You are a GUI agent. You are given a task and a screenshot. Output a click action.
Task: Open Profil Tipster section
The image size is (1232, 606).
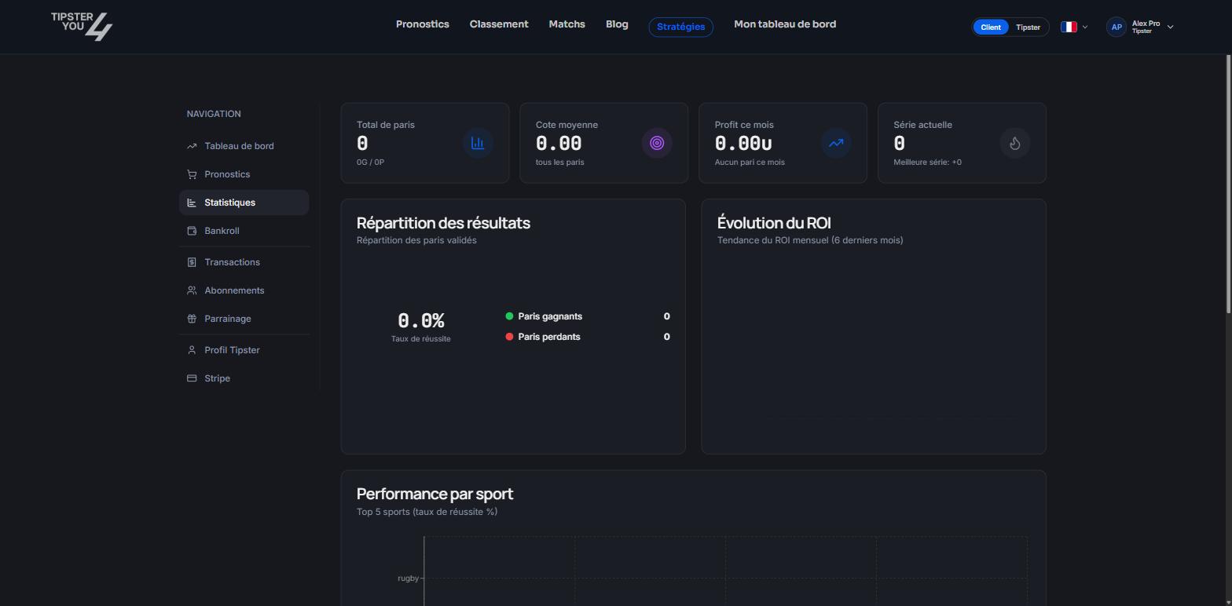tap(244, 350)
